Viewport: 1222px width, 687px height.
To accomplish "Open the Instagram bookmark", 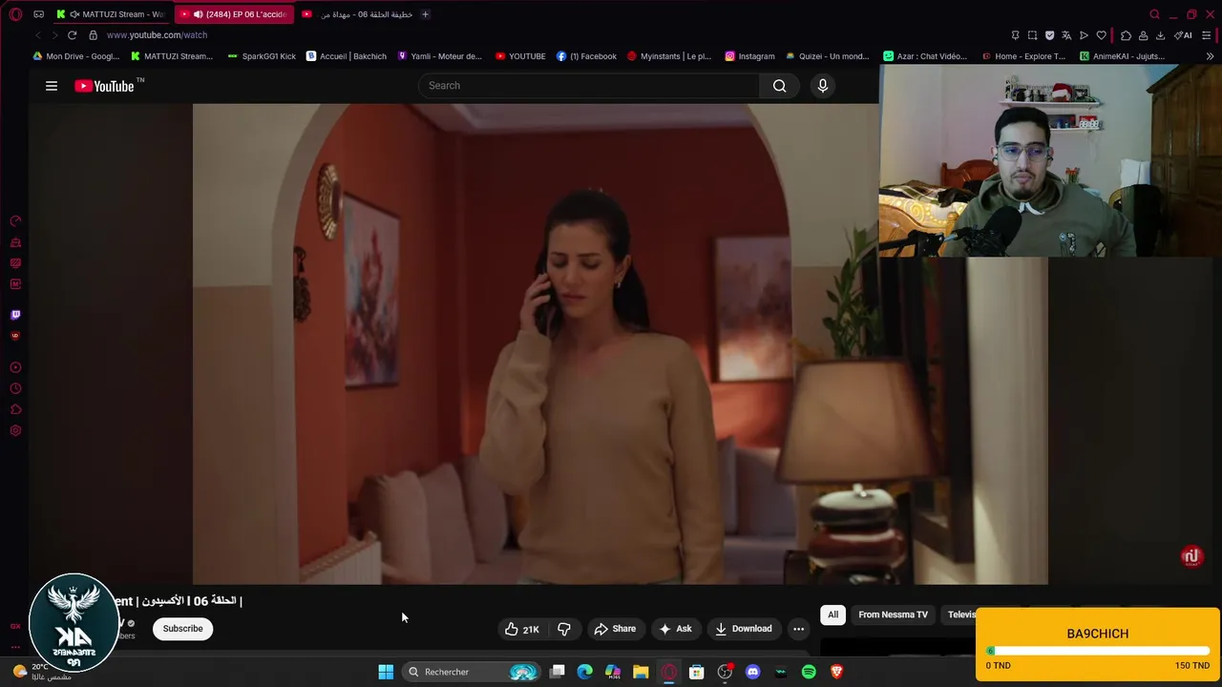I will pyautogui.click(x=749, y=56).
